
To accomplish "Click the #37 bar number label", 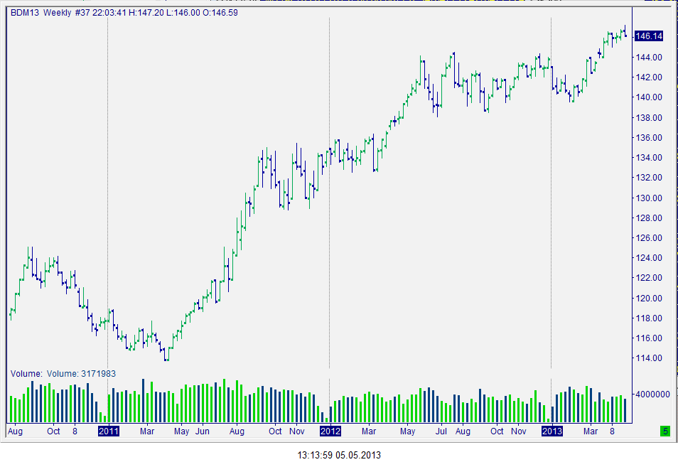I will [x=82, y=13].
